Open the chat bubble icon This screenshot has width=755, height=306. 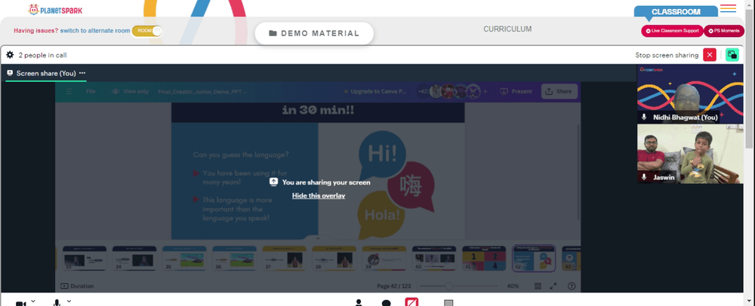point(386,303)
